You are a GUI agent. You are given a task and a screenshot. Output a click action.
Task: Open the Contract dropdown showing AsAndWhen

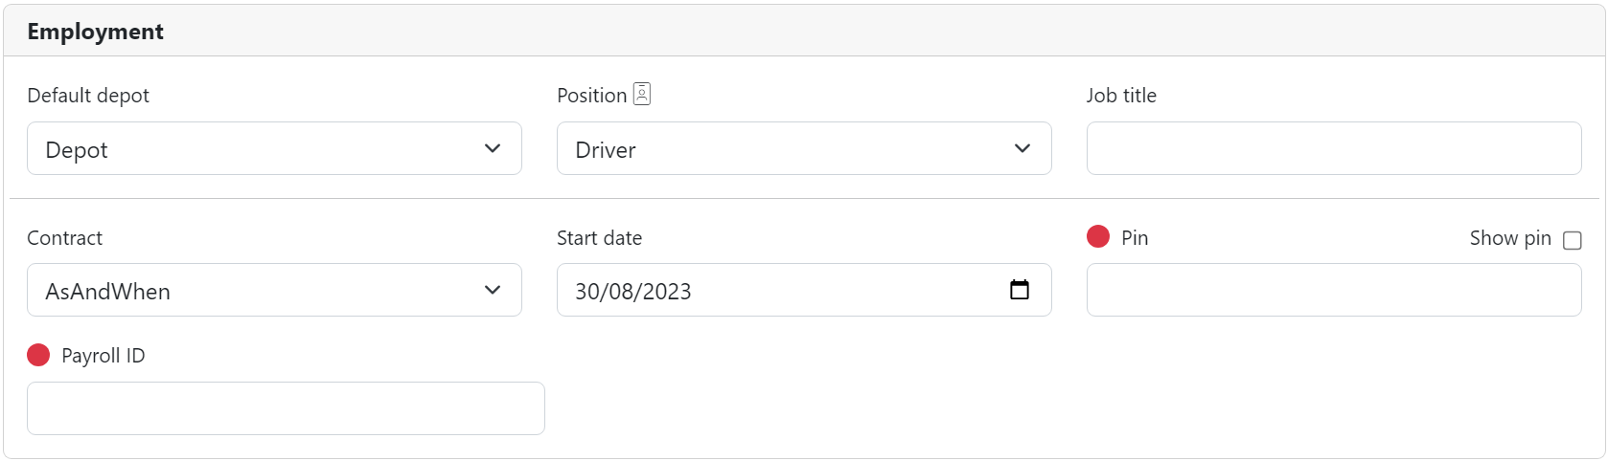coord(274,291)
